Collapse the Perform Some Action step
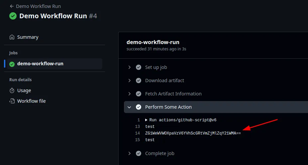Image resolution: width=308 pixels, height=165 pixels. coord(129,107)
